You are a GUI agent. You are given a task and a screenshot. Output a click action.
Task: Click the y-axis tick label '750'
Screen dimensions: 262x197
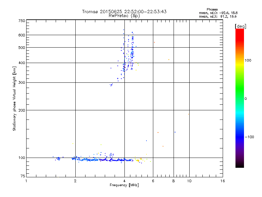point(22,21)
